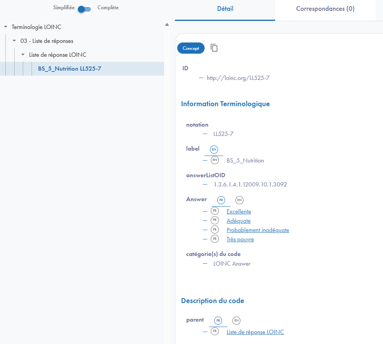This screenshot has height=344, width=383.
Task: Select EN language badge under label heading
Action: tap(214, 149)
